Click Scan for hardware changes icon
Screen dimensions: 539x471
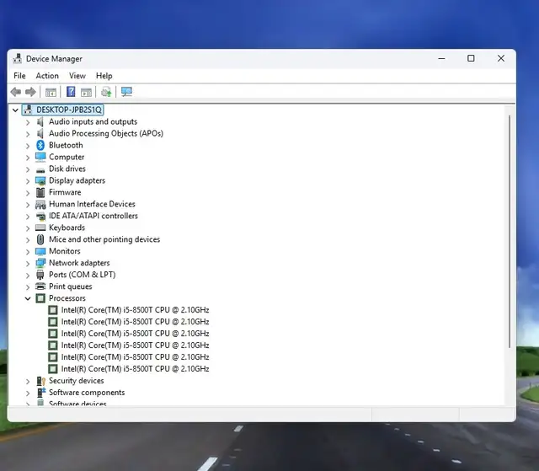[126, 92]
